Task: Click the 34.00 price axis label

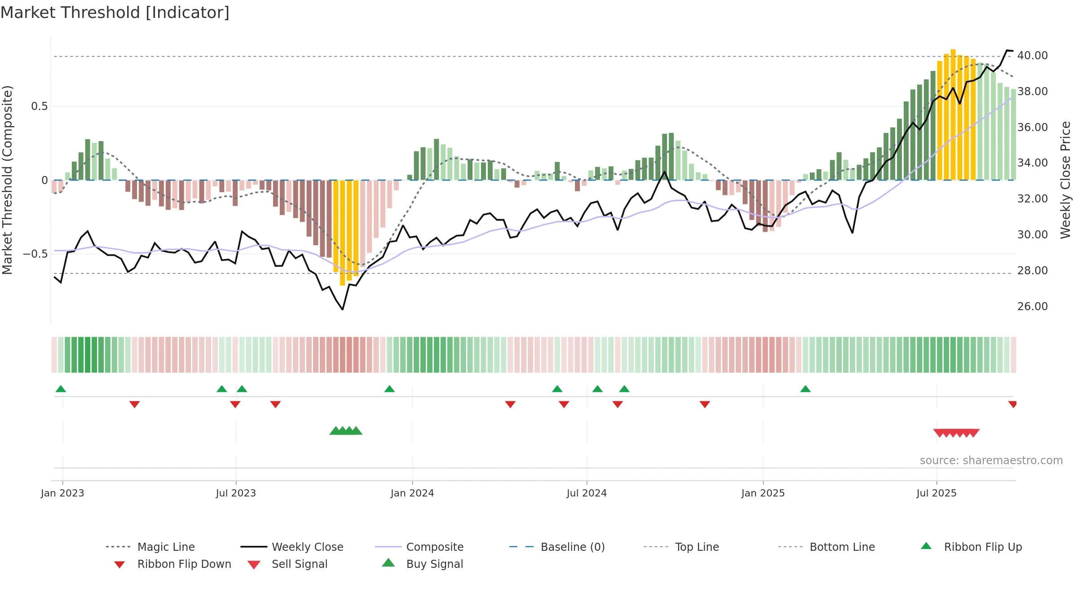Action: (x=1032, y=162)
